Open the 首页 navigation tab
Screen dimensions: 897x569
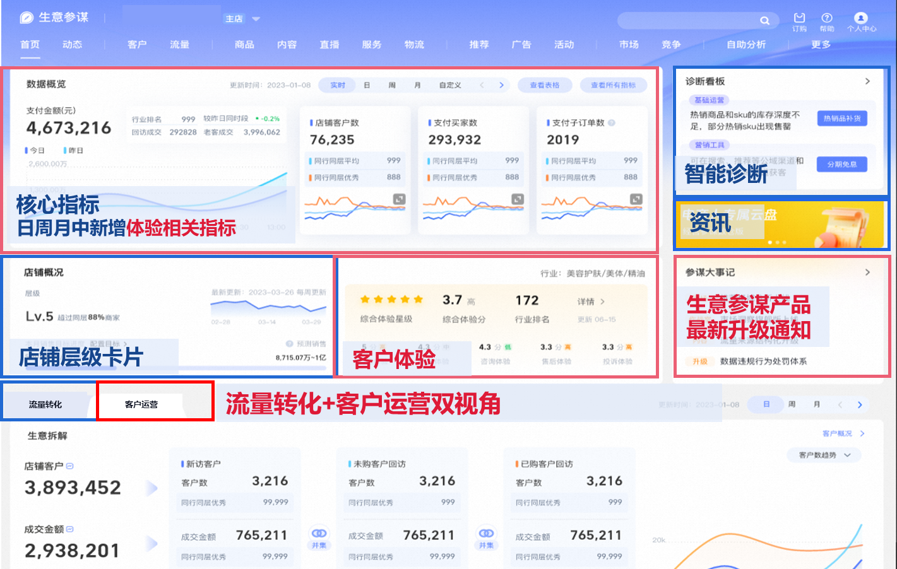pyautogui.click(x=30, y=45)
